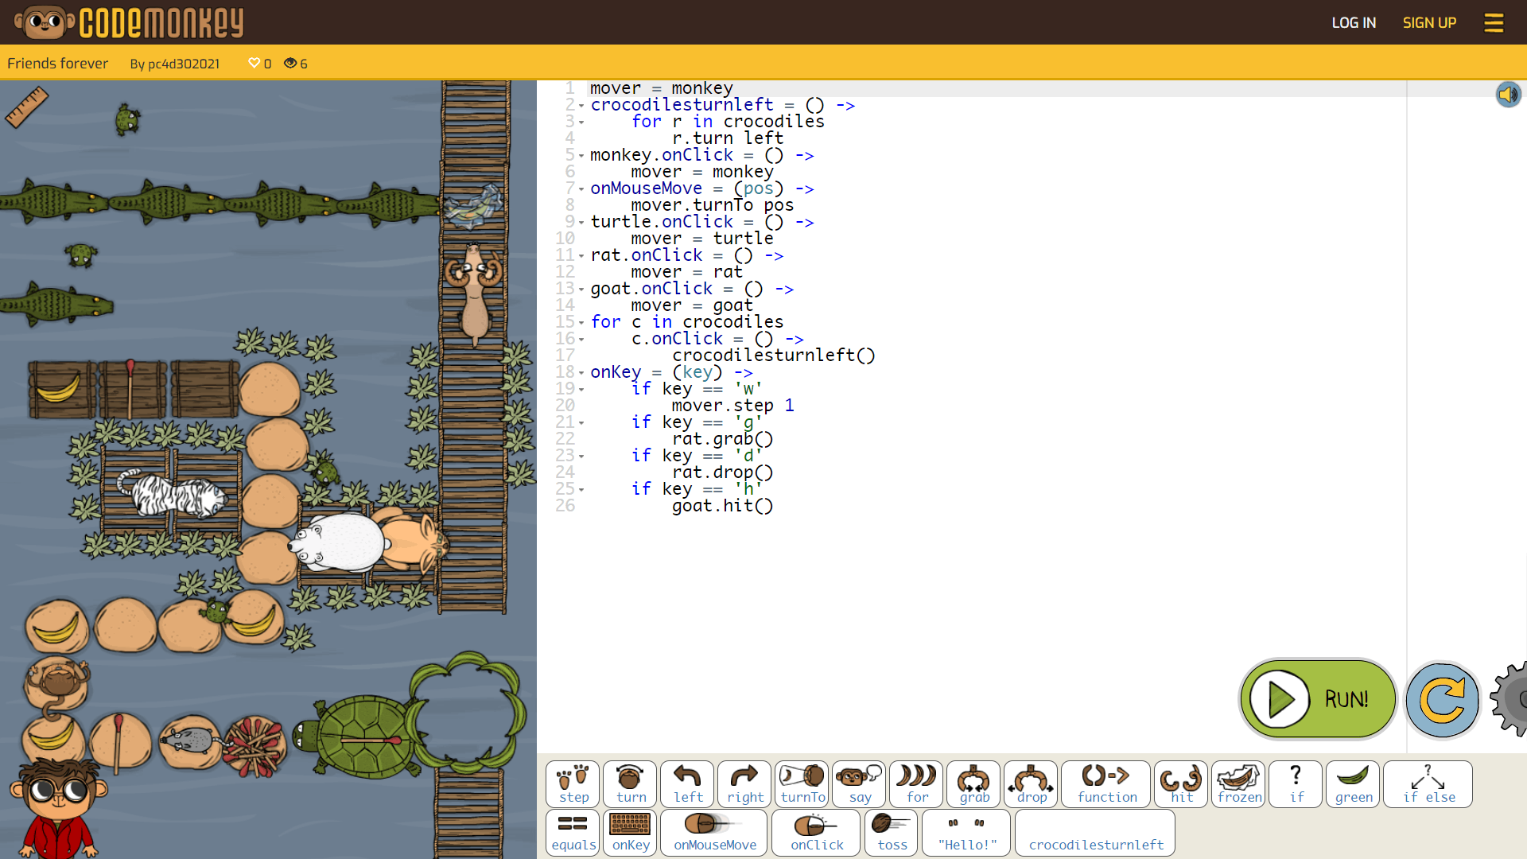Collapse the for loop at line 3
1527x859 pixels.
581,122
